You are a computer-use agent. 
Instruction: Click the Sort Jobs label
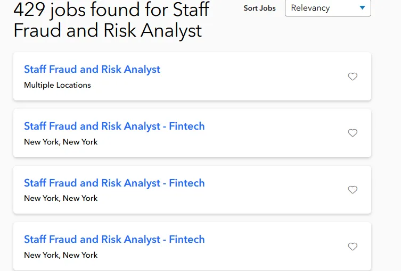point(259,9)
